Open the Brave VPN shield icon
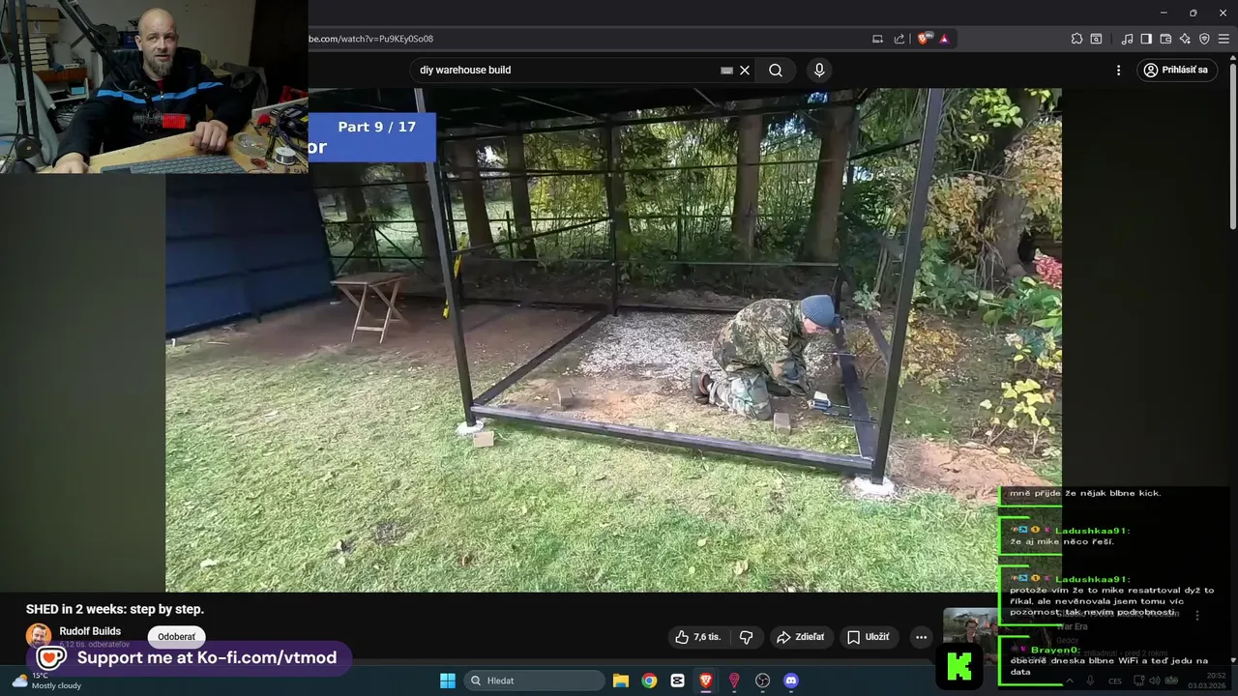 [1204, 39]
